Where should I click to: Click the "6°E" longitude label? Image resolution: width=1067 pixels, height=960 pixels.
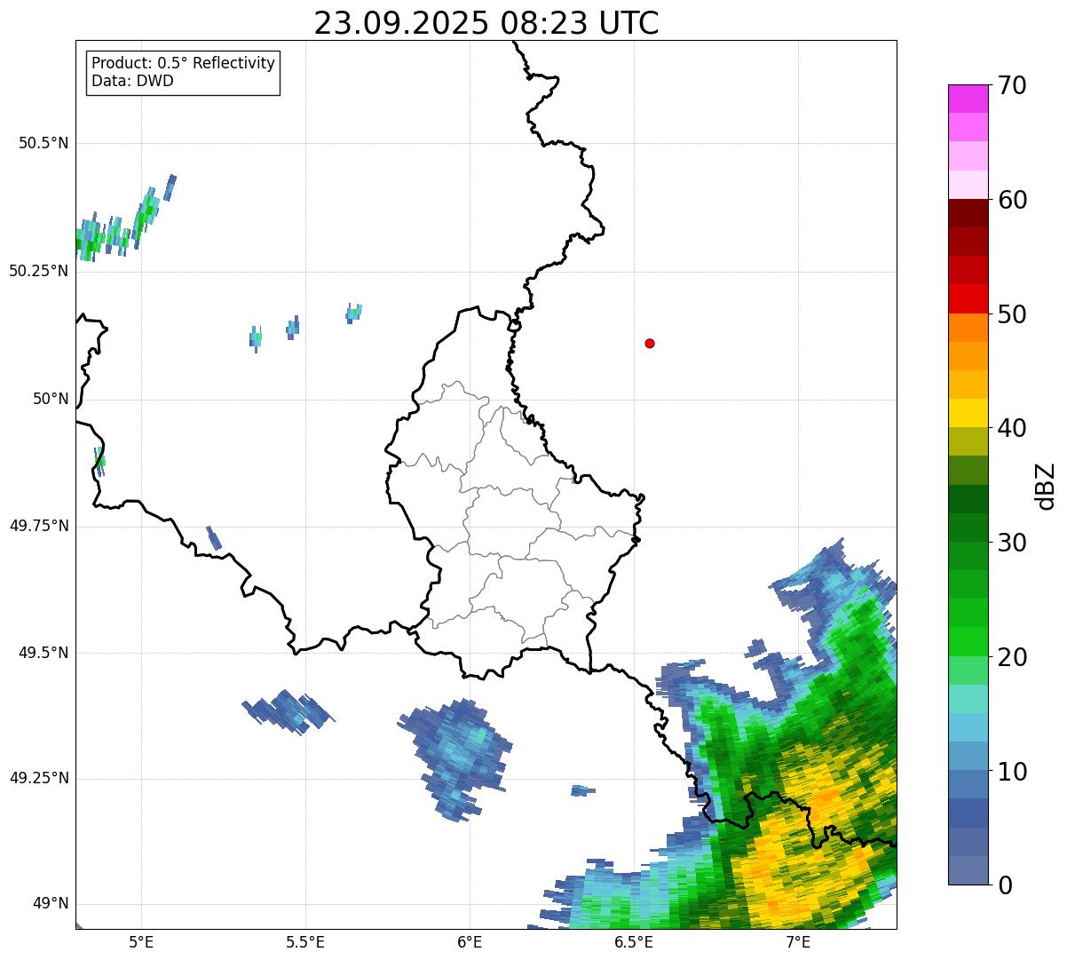pos(470,941)
